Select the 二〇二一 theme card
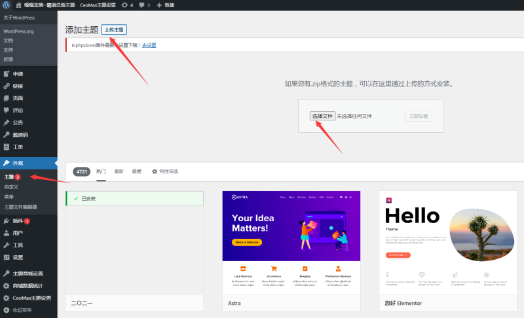 (x=134, y=251)
